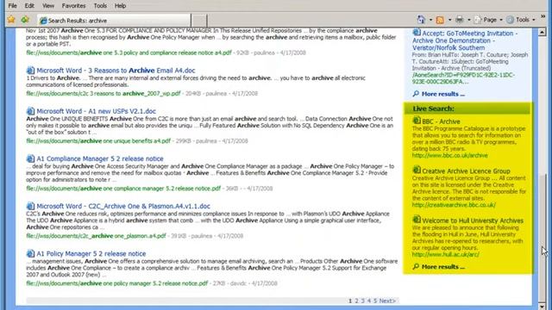Image resolution: width=552 pixels, height=310 pixels.
Task: Open file path archive one compliance manager 5.2 release notice.pdf
Action: click(x=123, y=189)
